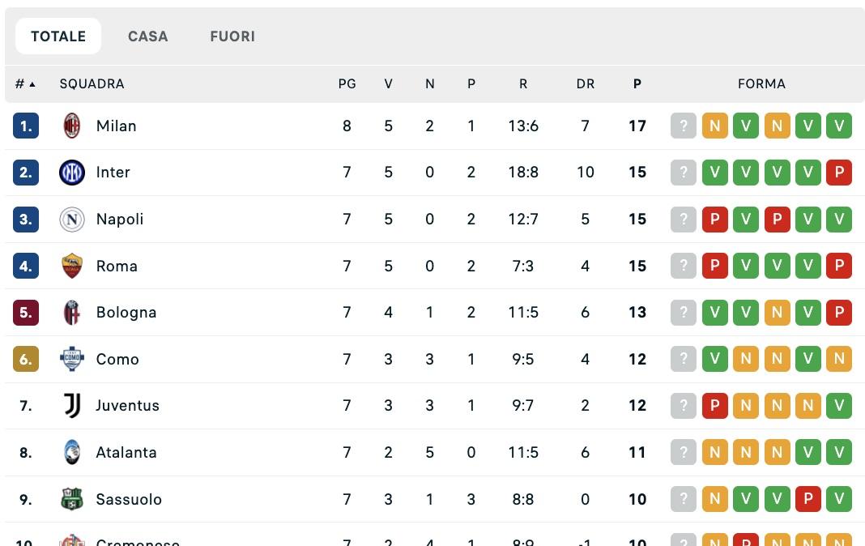Click the Napoli club crest icon
Viewport: 865px width, 546px height.
72,220
